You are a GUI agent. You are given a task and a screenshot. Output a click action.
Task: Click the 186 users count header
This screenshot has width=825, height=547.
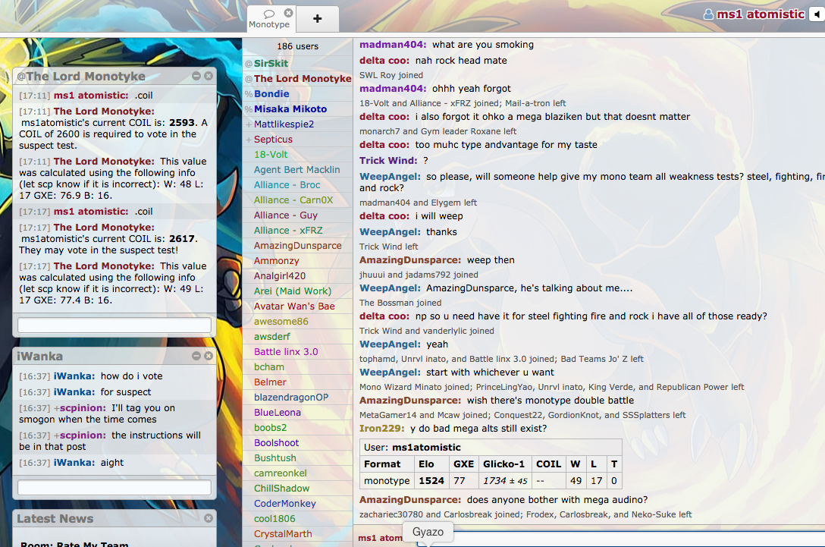click(x=297, y=46)
